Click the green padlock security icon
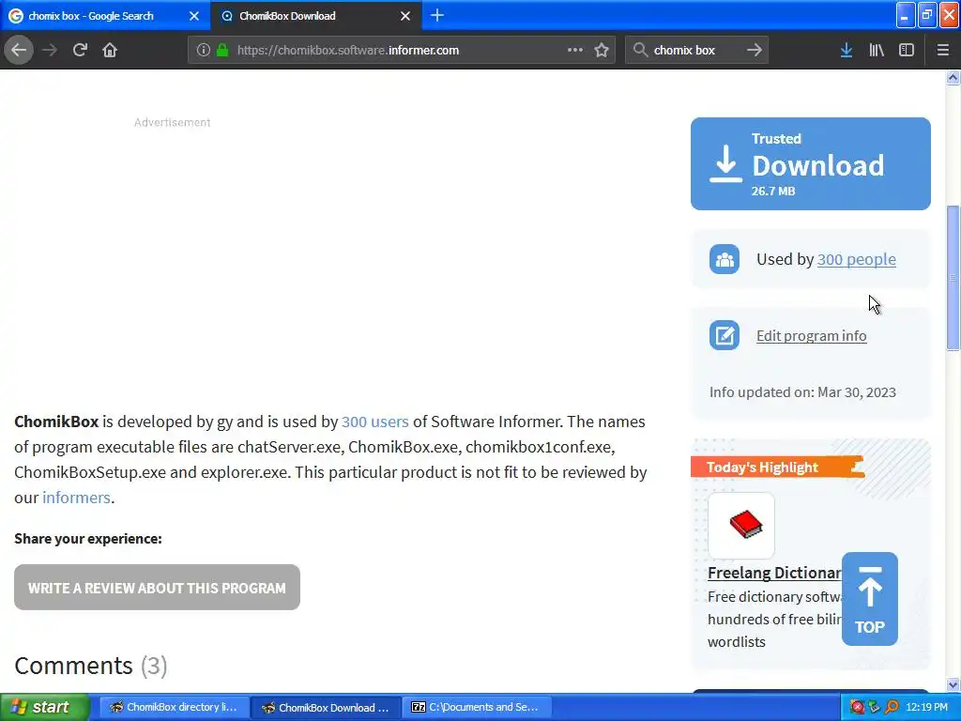 (222, 51)
